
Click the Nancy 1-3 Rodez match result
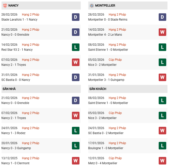tap(13, 133)
